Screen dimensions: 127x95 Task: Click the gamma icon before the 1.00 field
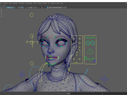[x=42, y=7]
